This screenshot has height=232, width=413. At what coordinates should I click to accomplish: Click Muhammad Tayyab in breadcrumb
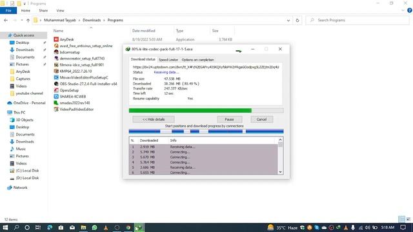pyautogui.click(x=60, y=20)
